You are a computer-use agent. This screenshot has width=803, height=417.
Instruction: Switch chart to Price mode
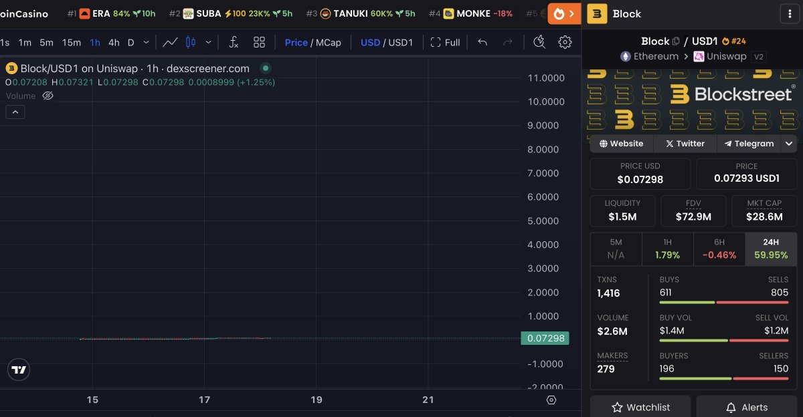[296, 42]
